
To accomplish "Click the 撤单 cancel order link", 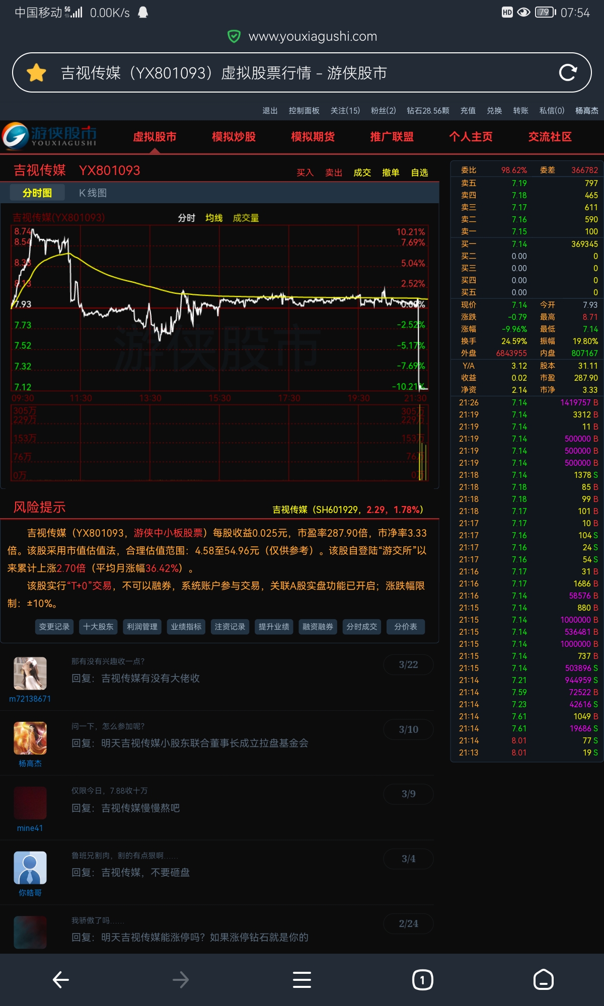I will click(391, 173).
